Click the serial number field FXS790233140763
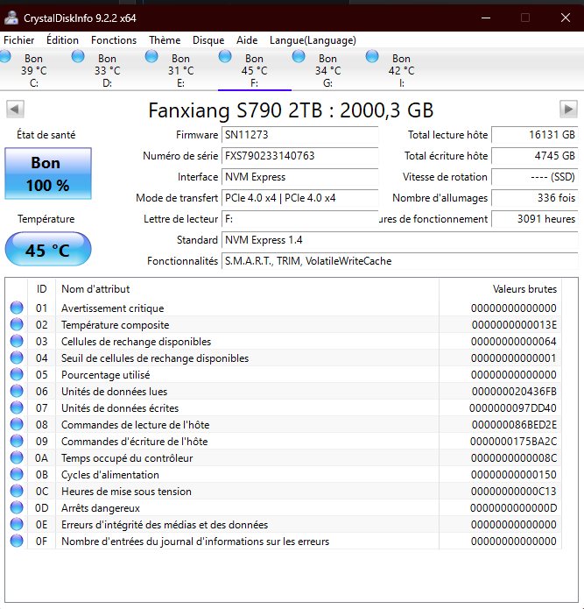 (x=300, y=156)
